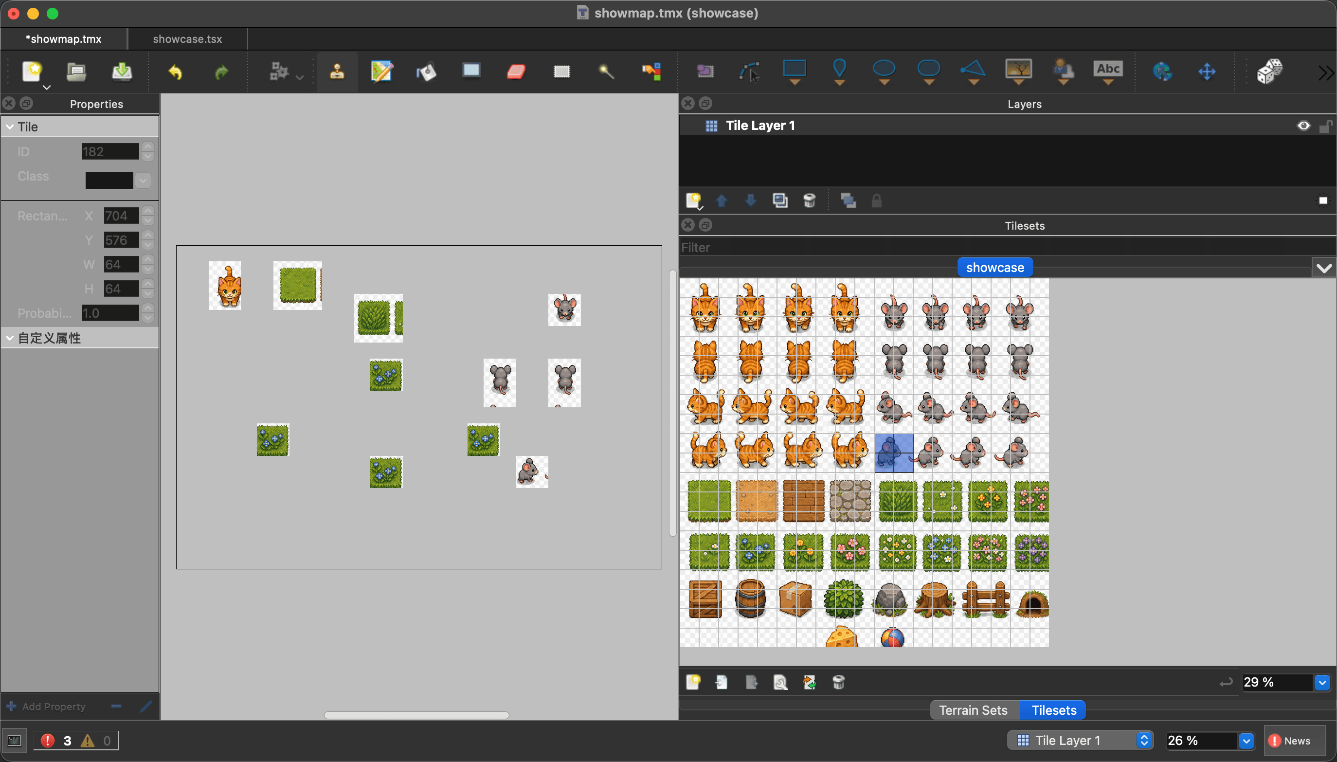Click the Remove Property minus button
This screenshot has width=1337, height=762.
coord(116,707)
